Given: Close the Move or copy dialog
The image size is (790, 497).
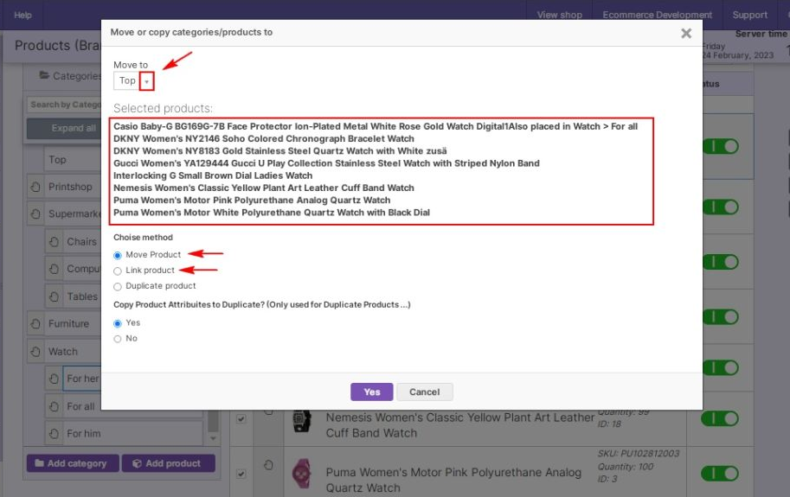Looking at the screenshot, I should (x=685, y=33).
